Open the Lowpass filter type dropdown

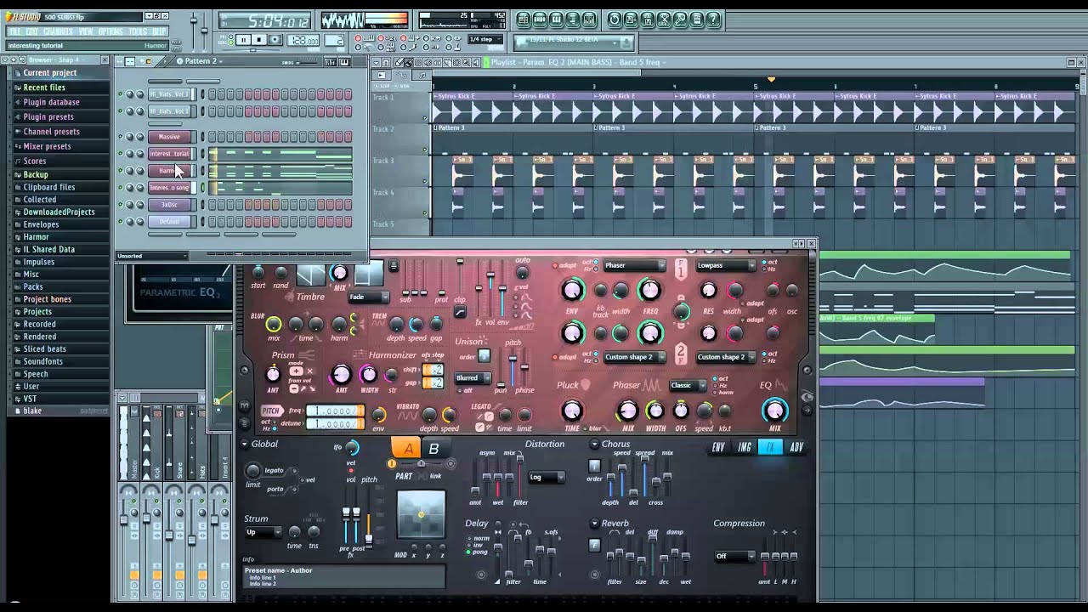[x=726, y=265]
